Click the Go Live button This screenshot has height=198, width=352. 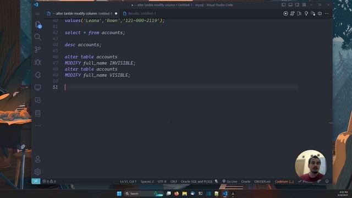click(x=230, y=182)
